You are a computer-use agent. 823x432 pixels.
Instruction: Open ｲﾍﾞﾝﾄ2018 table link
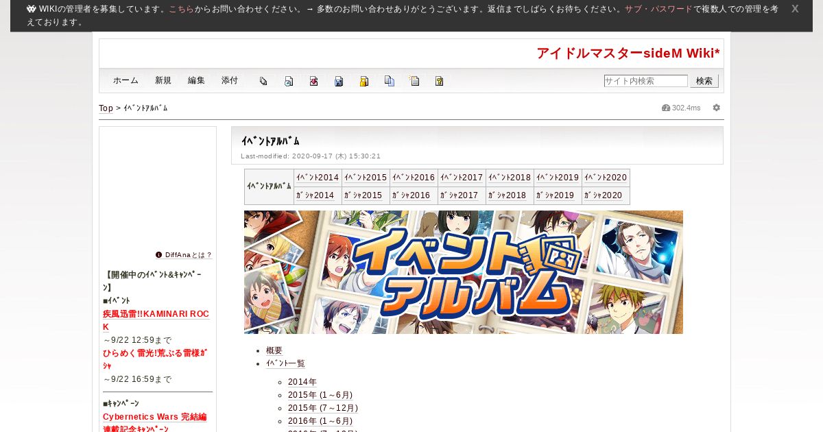click(x=510, y=178)
